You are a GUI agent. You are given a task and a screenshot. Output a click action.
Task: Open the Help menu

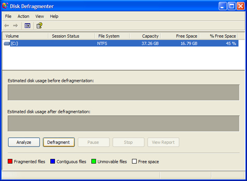point(54,16)
